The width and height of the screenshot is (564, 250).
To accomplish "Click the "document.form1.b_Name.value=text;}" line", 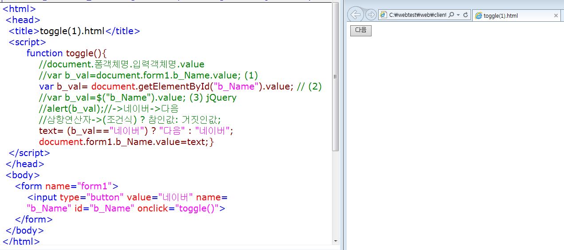I will coord(126,142).
